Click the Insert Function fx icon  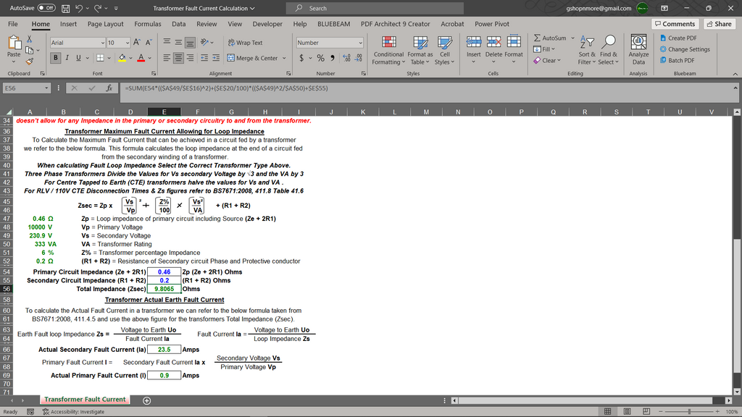click(x=109, y=88)
